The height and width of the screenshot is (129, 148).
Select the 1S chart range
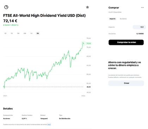tap(12, 33)
